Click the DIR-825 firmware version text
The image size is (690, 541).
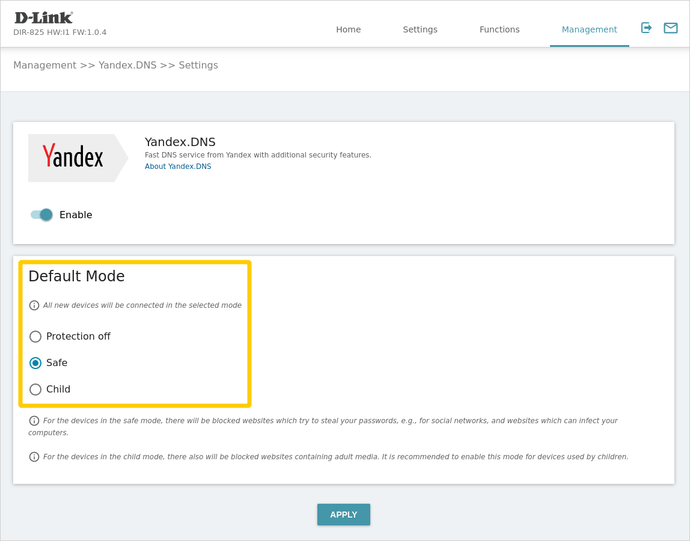tap(60, 32)
